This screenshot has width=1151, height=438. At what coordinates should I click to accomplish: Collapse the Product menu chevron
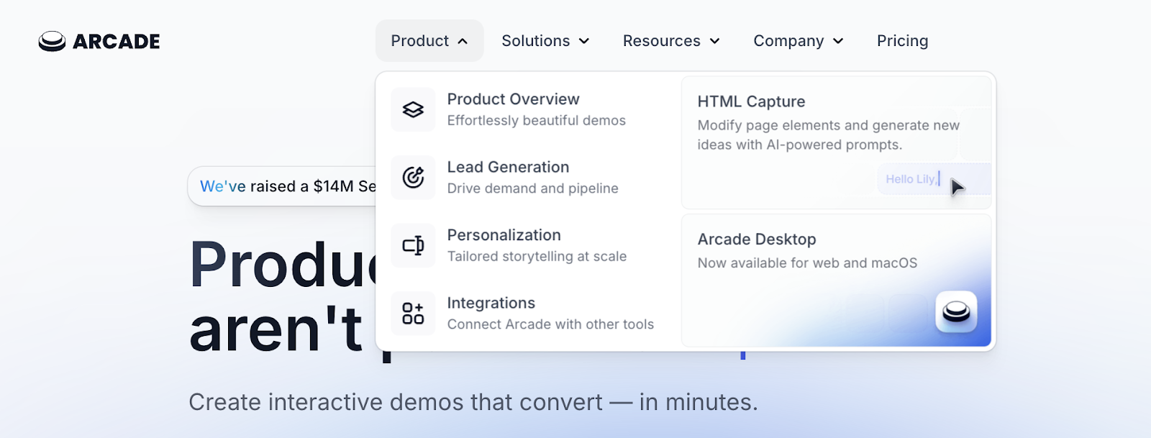(x=463, y=41)
